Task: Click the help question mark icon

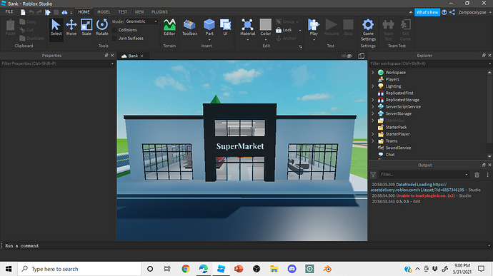Action: tap(444, 12)
